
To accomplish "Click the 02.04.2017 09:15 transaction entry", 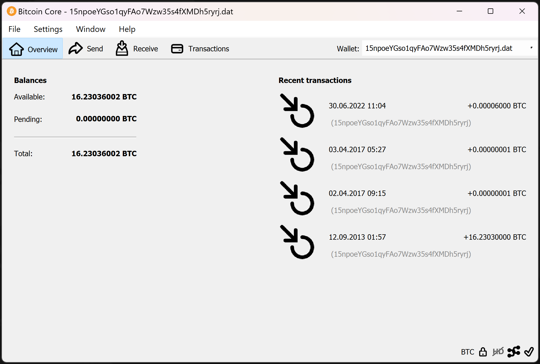I will click(x=357, y=193).
